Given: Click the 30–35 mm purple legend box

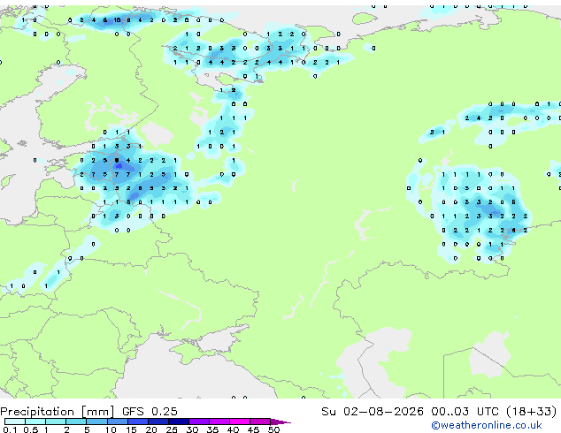Looking at the screenshot, I should 199,422.
